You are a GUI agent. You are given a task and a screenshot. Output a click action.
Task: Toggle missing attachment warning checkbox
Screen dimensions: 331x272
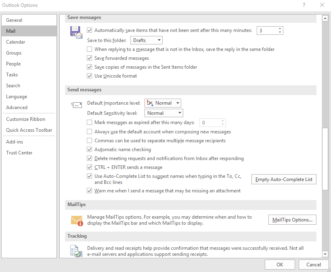(x=90, y=191)
